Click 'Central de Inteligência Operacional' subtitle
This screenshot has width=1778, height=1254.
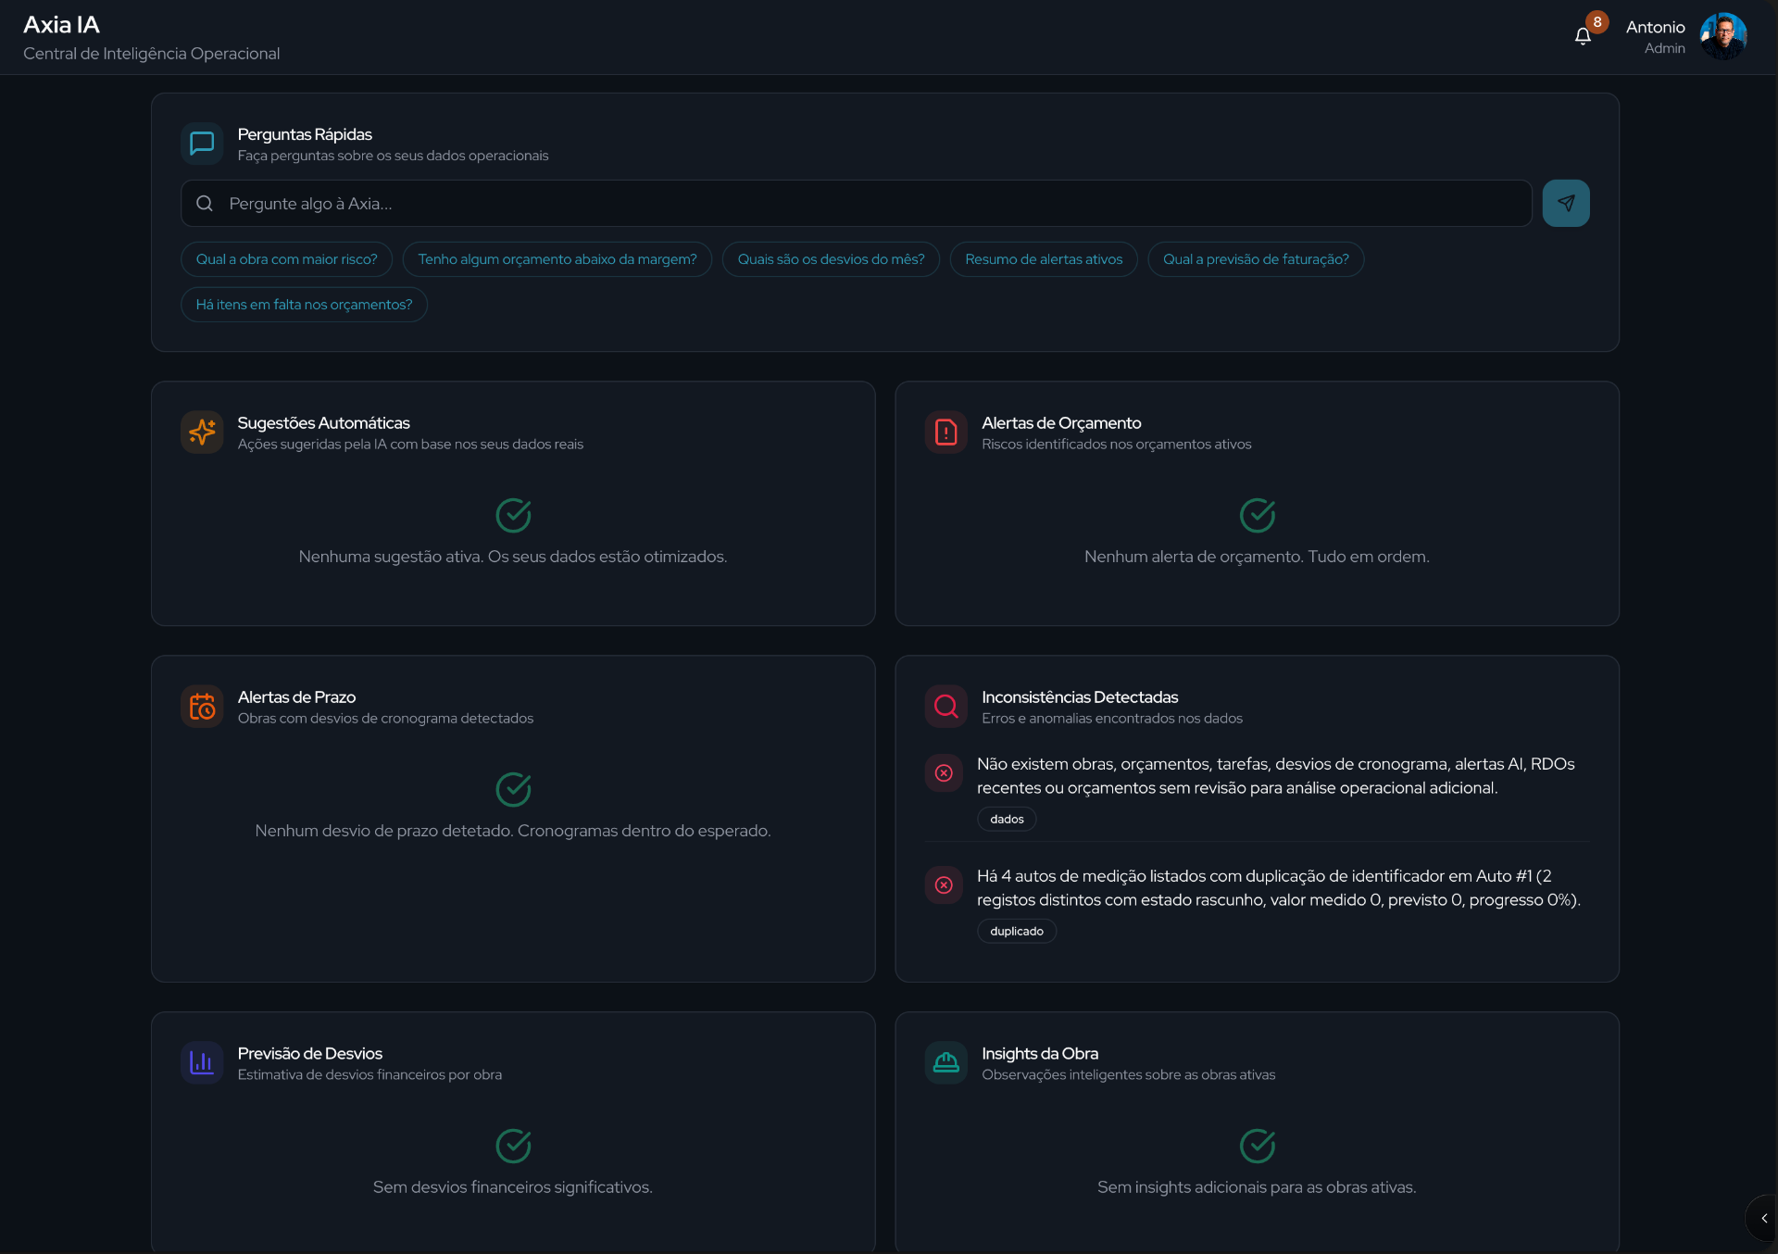tap(152, 54)
